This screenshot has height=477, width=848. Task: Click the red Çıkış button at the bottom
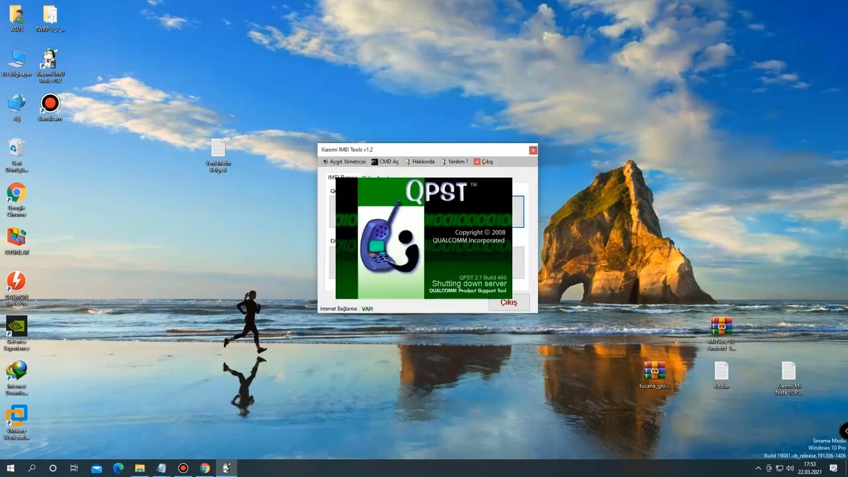509,302
